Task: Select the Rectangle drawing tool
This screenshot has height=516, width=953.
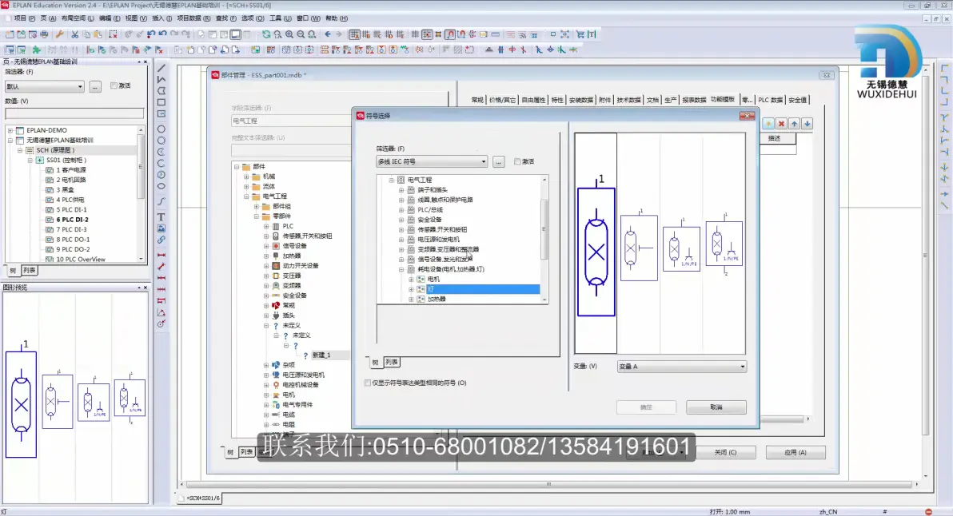Action: click(161, 102)
